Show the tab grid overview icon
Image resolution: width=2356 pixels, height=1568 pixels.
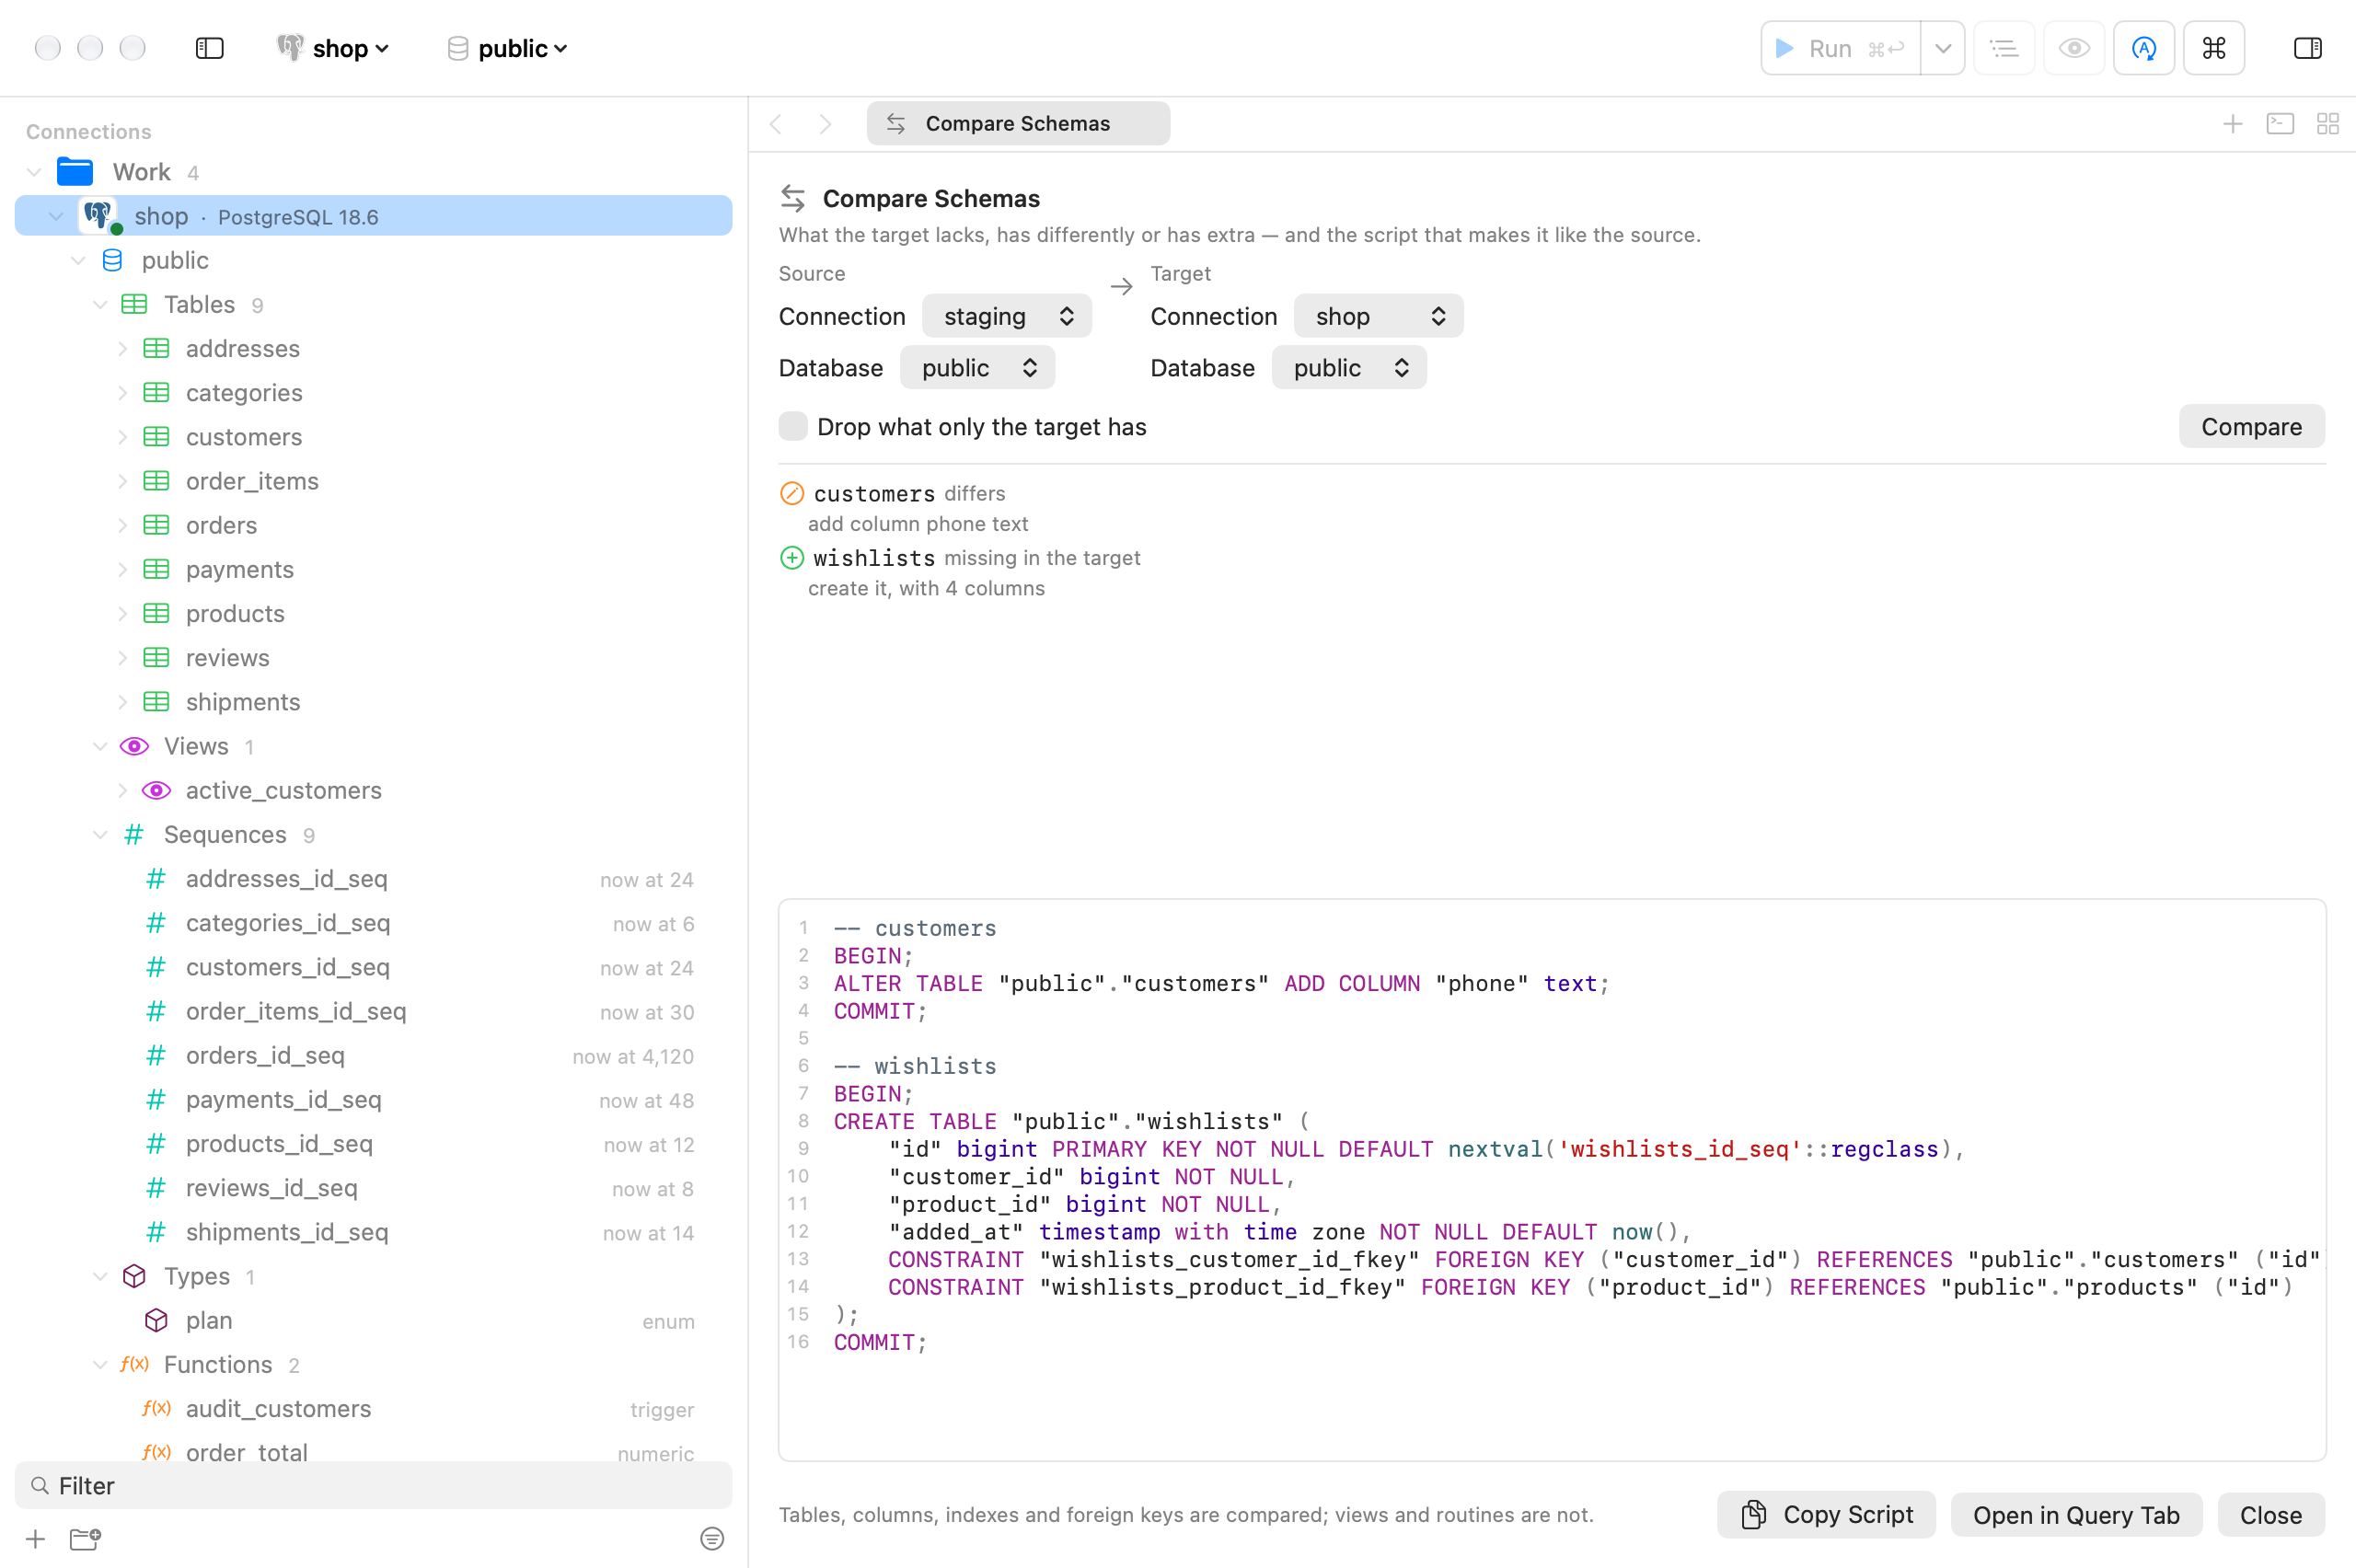(x=2327, y=124)
